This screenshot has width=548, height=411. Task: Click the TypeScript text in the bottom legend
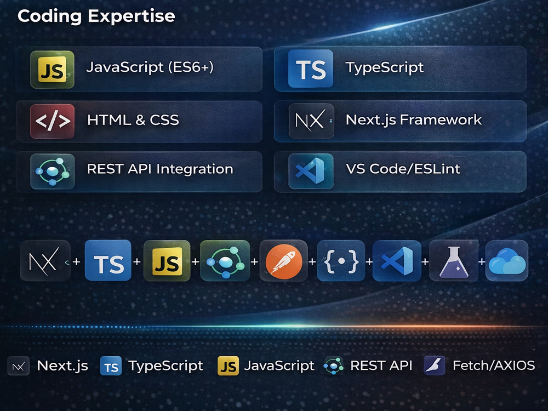click(165, 366)
